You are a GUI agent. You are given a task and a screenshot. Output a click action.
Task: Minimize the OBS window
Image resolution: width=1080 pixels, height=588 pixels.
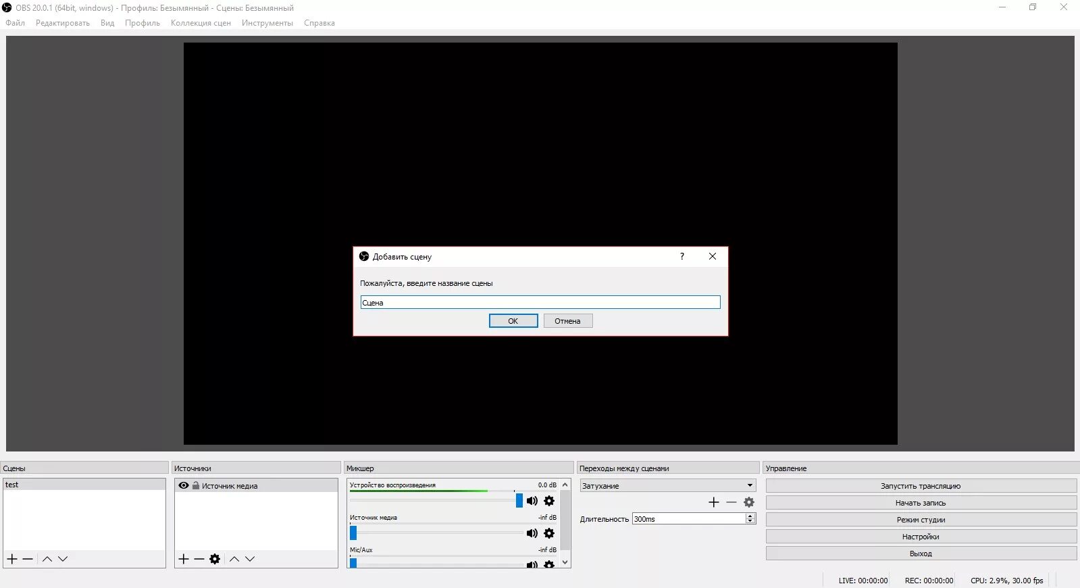(1002, 7)
